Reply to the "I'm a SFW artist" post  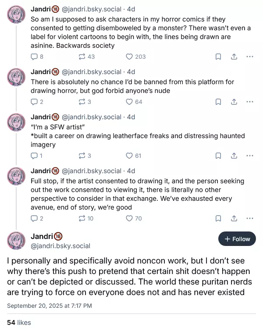pyautogui.click(x=36, y=156)
